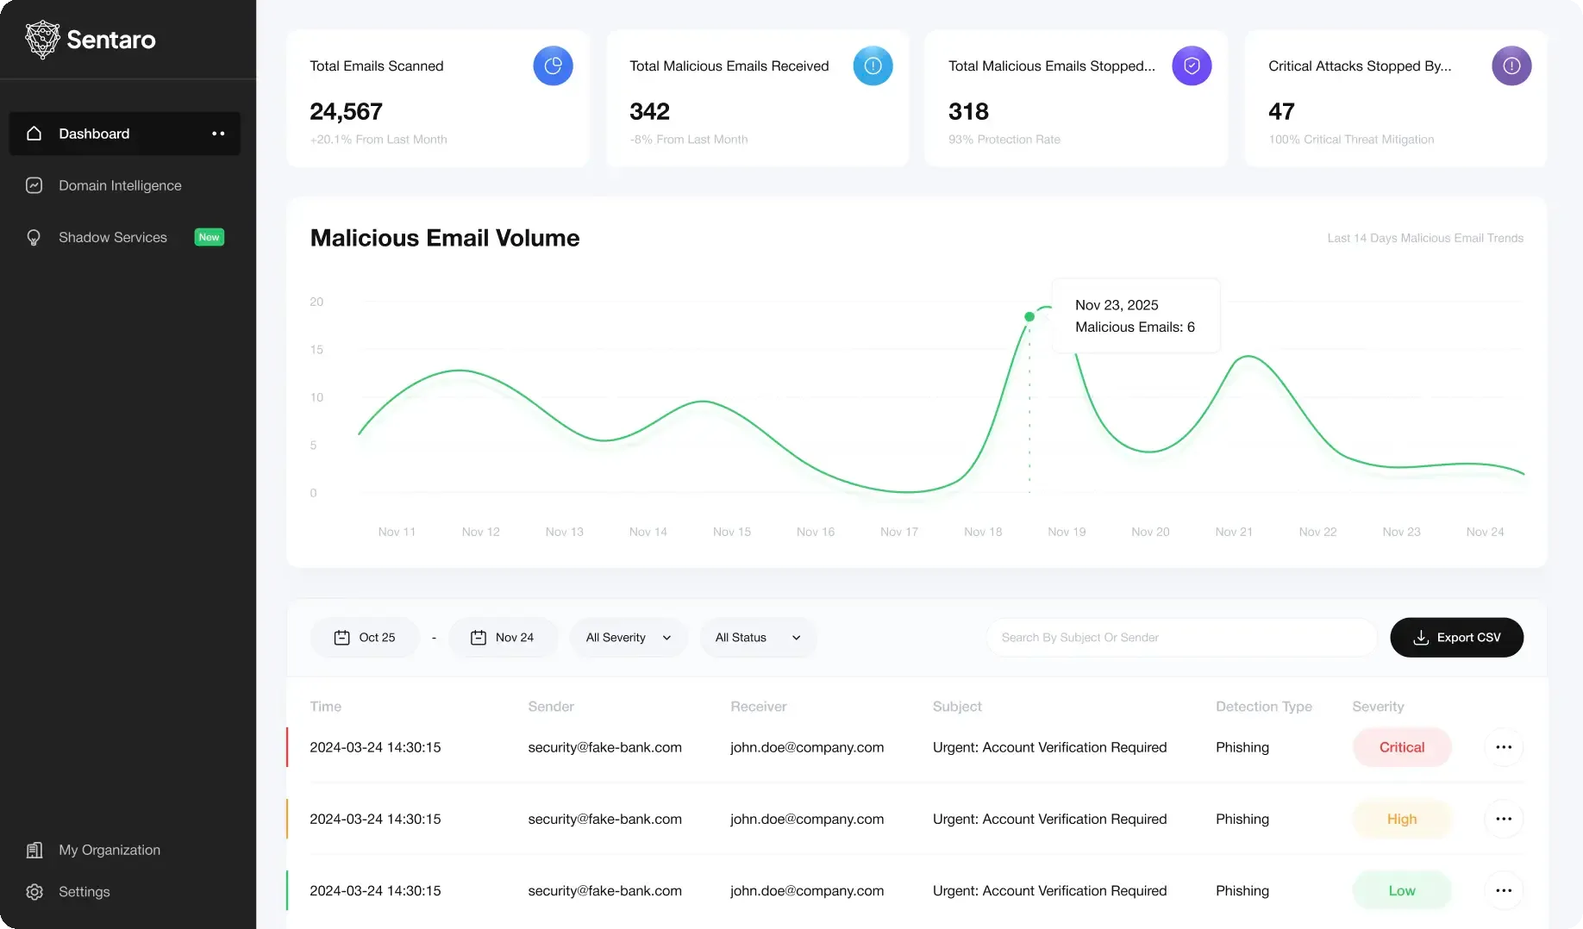Open the three-dot menu for the Low row
The width and height of the screenshot is (1583, 929).
pos(1504,890)
